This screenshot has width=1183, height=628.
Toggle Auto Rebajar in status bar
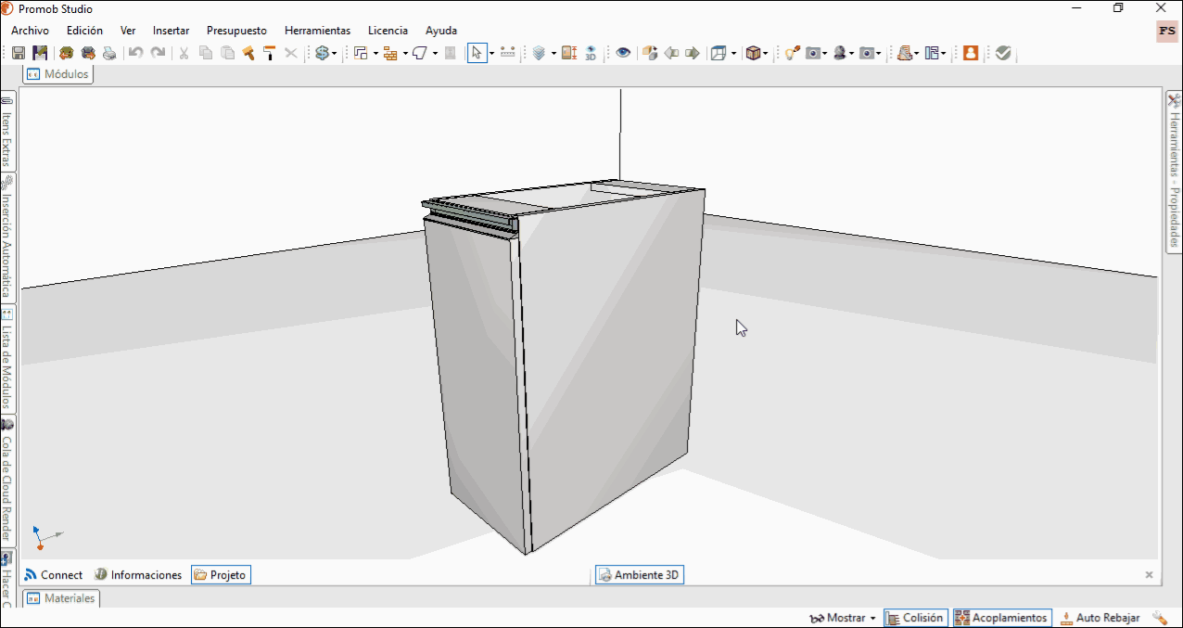coord(1100,618)
